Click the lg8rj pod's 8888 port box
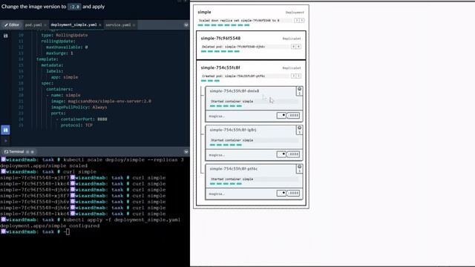475x267 pixels. click(x=294, y=154)
